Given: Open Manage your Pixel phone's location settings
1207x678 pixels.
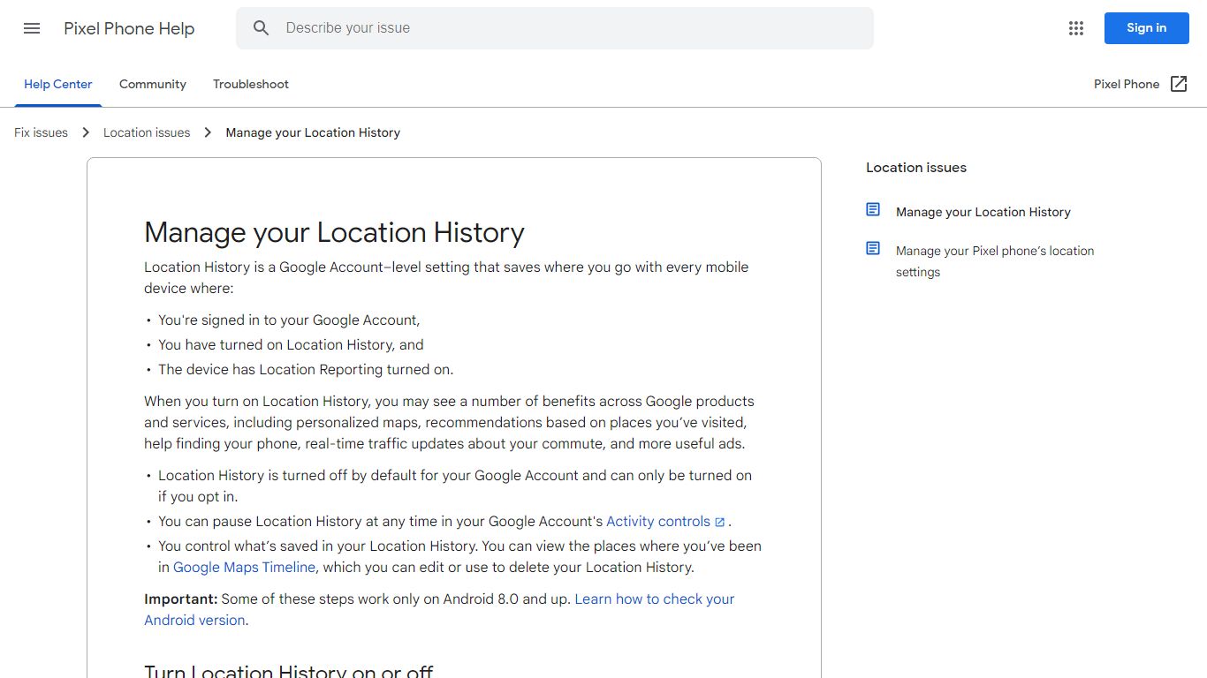Looking at the screenshot, I should 995,261.
